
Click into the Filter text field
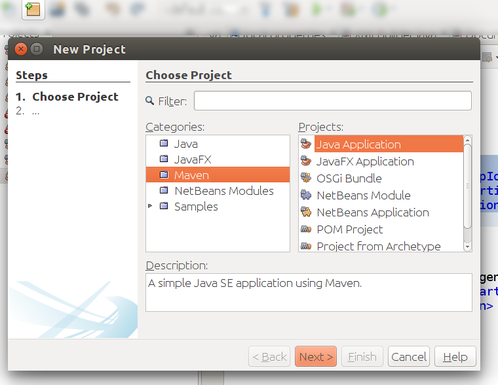[332, 101]
